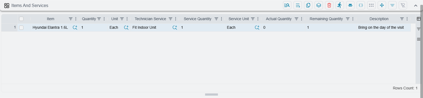Open filter for Unit column
This screenshot has width=423, height=98.
122,19
